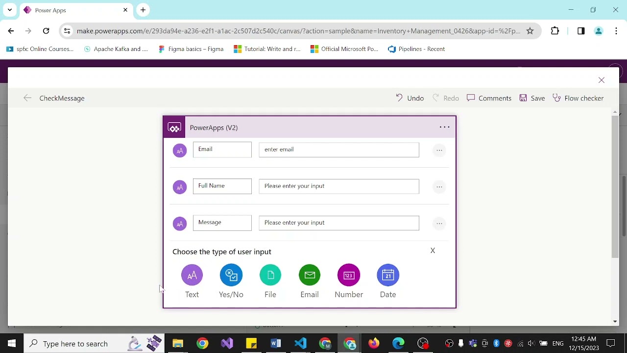The width and height of the screenshot is (627, 353).
Task: Select the Power Apps browser tab
Action: (75, 10)
